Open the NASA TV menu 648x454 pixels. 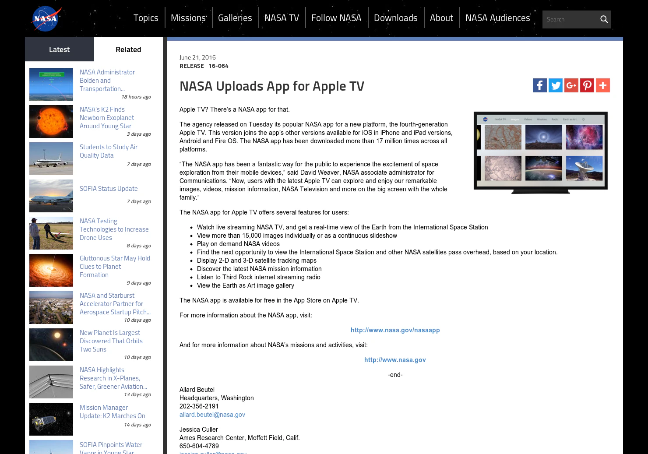pyautogui.click(x=282, y=18)
